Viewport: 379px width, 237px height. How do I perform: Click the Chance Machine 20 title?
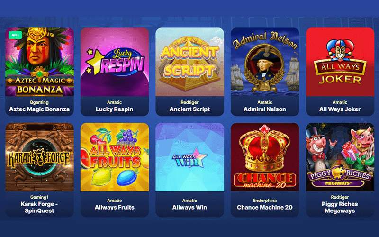click(265, 208)
